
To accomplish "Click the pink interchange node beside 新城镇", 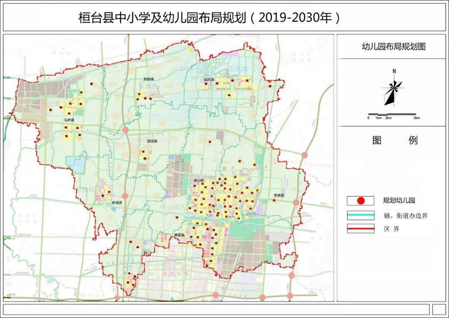I will (125, 196).
